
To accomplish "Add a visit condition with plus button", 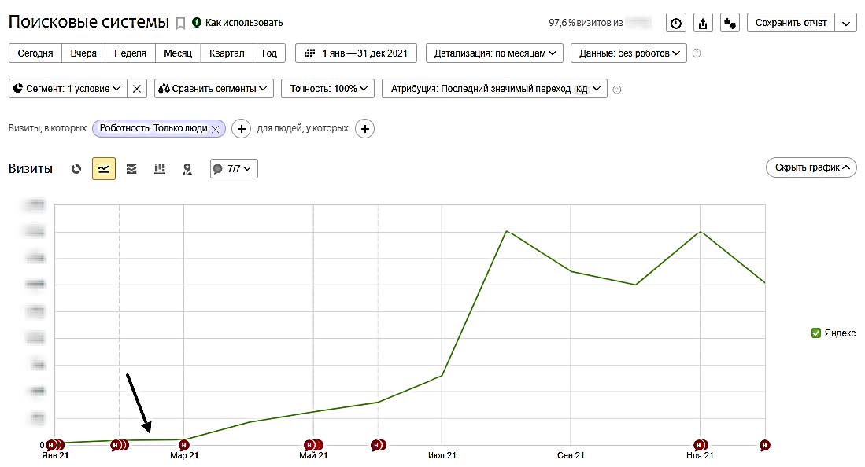I will [x=241, y=128].
